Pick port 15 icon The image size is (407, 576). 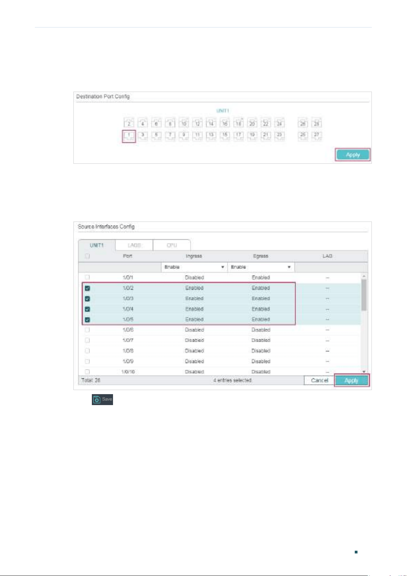click(x=225, y=136)
